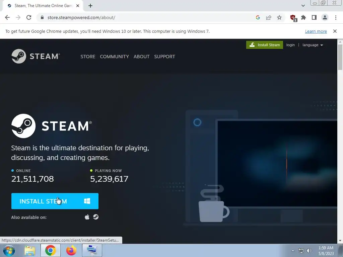The width and height of the screenshot is (343, 257).
Task: Open the volume speaker tray icon
Action: pyautogui.click(x=309, y=251)
